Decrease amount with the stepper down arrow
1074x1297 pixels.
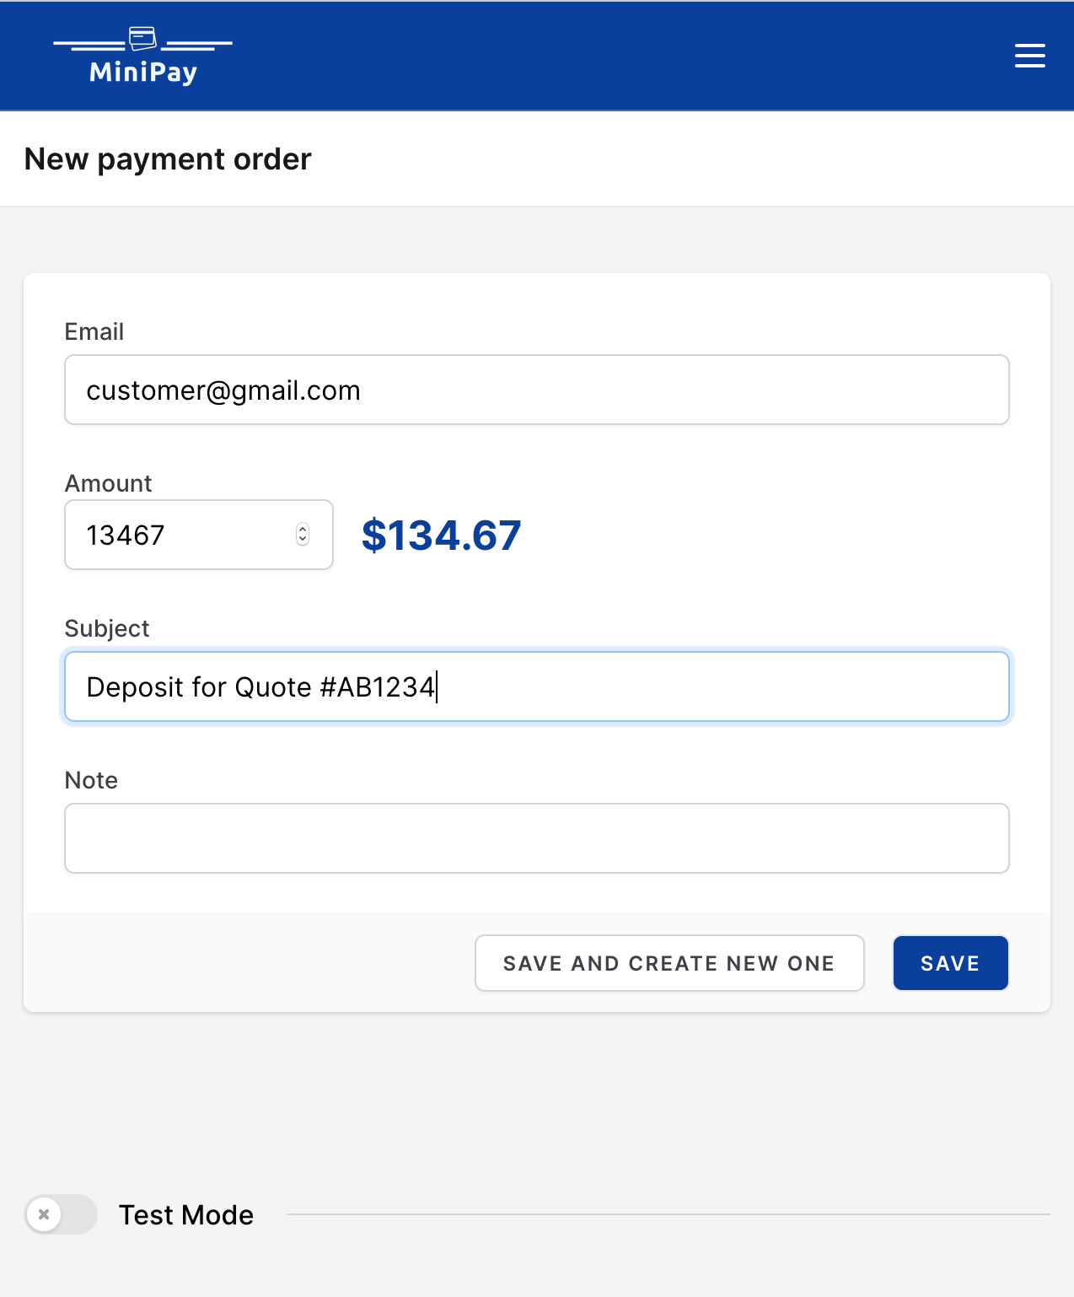(x=303, y=540)
